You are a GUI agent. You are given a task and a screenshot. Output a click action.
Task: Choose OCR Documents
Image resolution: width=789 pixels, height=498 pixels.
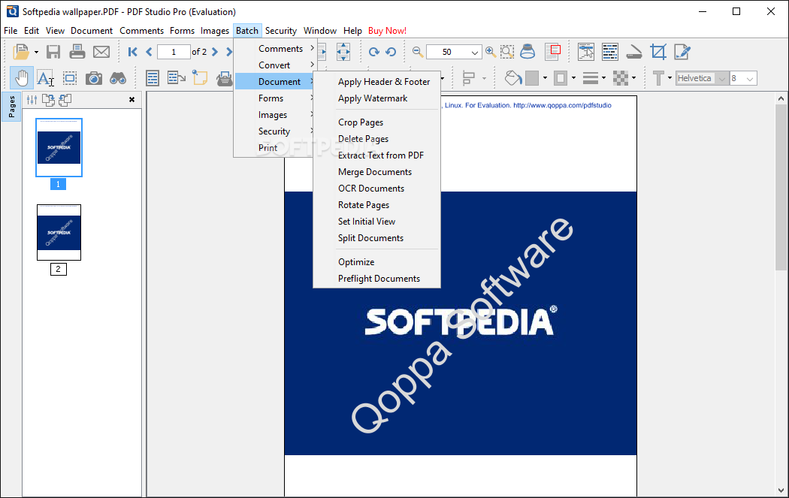point(371,188)
